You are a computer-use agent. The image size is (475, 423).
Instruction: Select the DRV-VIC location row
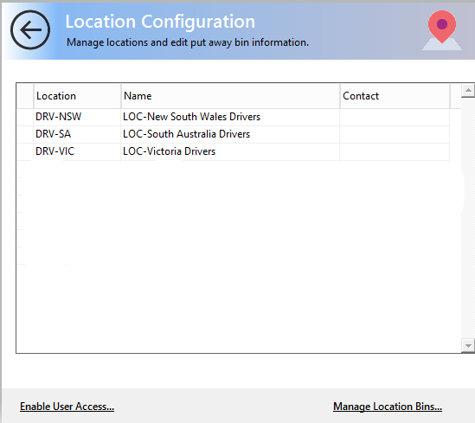tap(234, 151)
